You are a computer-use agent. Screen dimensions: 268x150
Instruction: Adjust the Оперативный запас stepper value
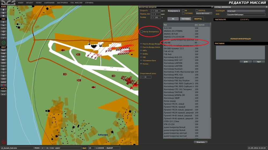146,77
